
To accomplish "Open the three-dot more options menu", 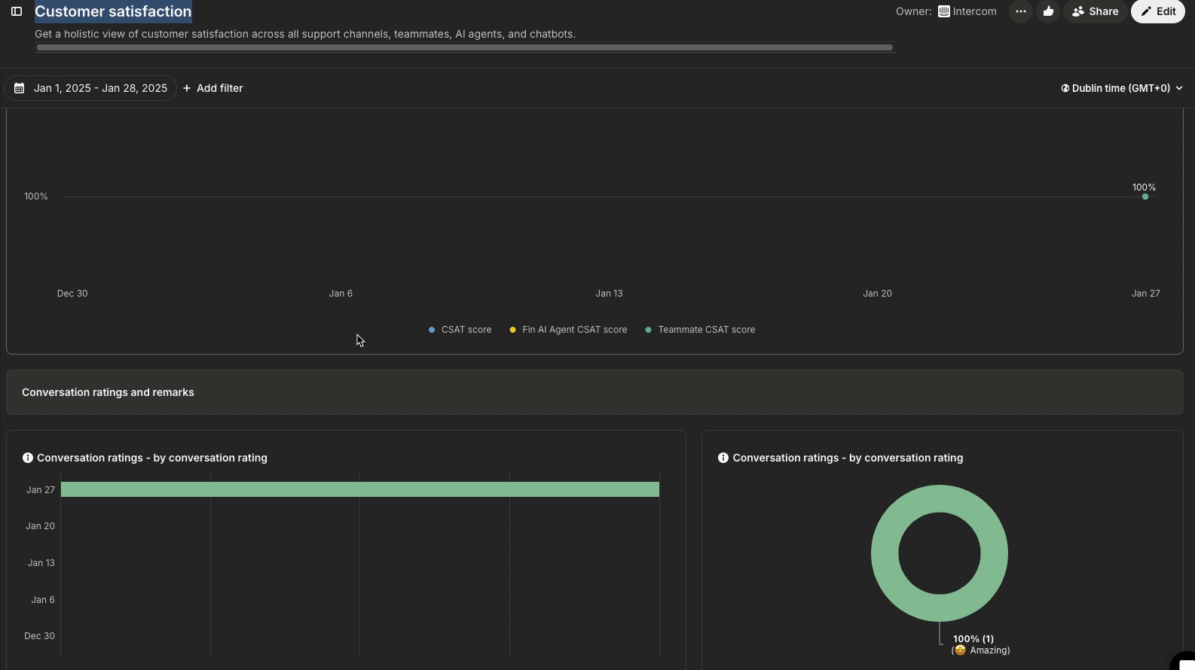I will [1020, 11].
